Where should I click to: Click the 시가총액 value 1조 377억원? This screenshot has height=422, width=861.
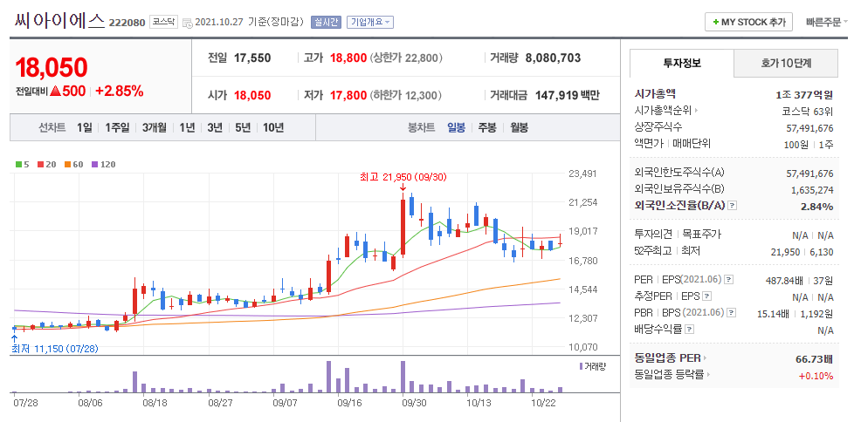(x=804, y=95)
